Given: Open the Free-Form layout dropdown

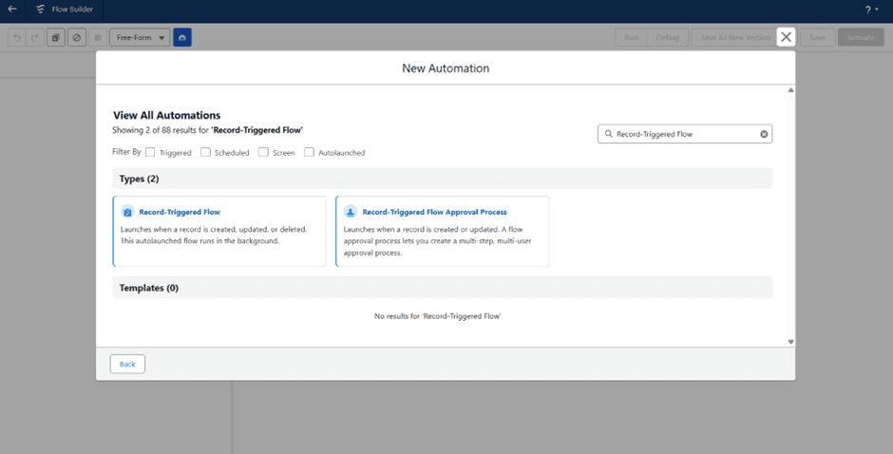Looking at the screenshot, I should pyautogui.click(x=140, y=38).
